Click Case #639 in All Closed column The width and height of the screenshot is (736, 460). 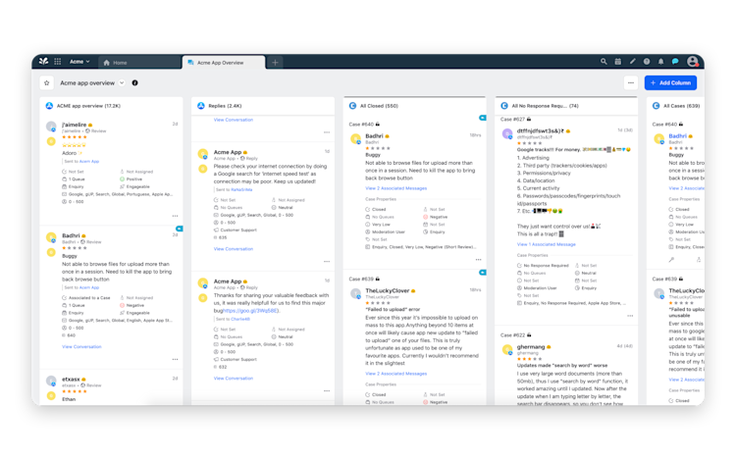pos(361,279)
